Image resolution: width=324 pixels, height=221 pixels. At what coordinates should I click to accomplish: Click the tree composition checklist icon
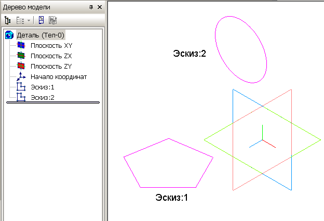(x=20, y=20)
